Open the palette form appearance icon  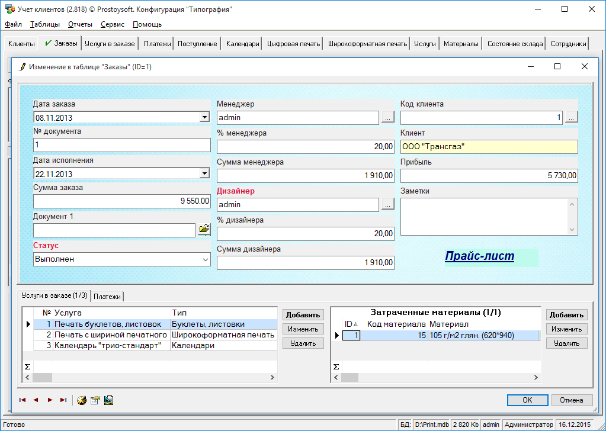[x=82, y=400]
